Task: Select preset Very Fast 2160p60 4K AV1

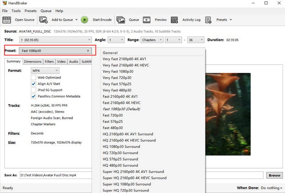Action: tap(124, 59)
